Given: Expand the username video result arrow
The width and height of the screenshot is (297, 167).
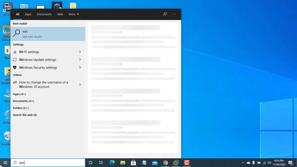Looking at the screenshot, I should (x=80, y=84).
